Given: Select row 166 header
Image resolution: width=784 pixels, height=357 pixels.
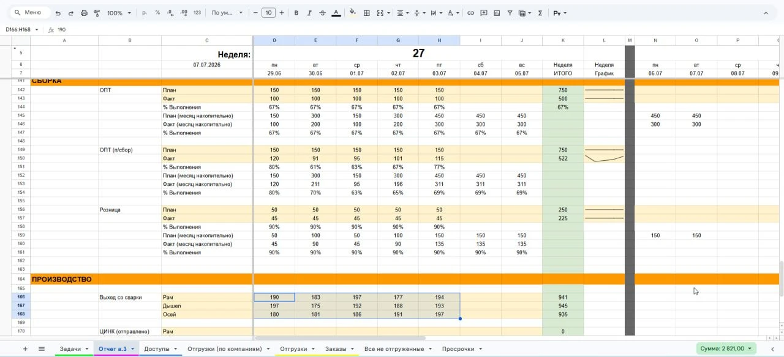Looking at the screenshot, I should coord(21,297).
